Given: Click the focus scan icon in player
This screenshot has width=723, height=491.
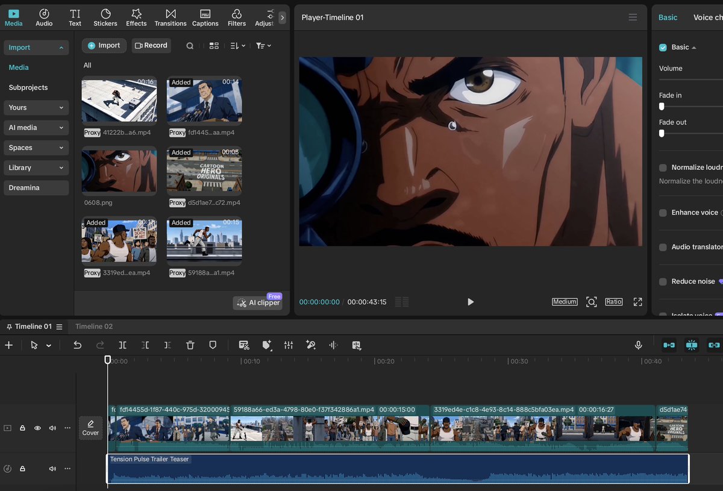Looking at the screenshot, I should click(x=592, y=302).
